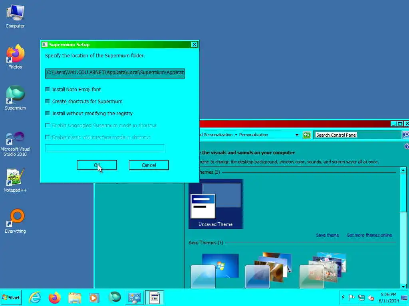Toggle Install Noto Emoji font checkbox

pos(48,89)
